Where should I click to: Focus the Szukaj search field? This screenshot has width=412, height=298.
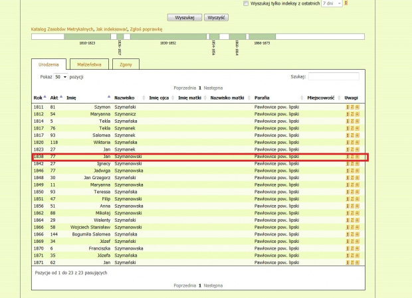(x=334, y=77)
